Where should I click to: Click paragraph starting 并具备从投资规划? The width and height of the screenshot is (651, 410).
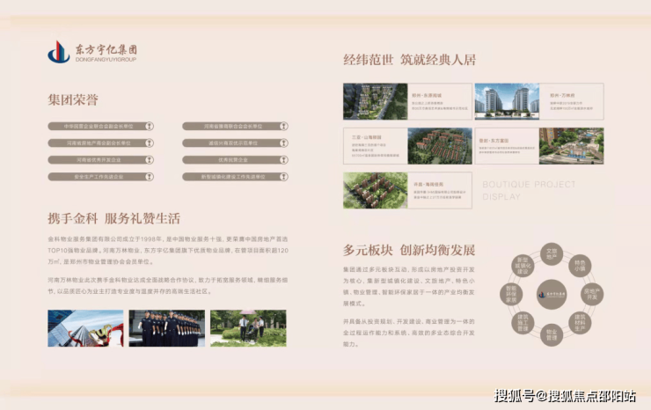408,333
